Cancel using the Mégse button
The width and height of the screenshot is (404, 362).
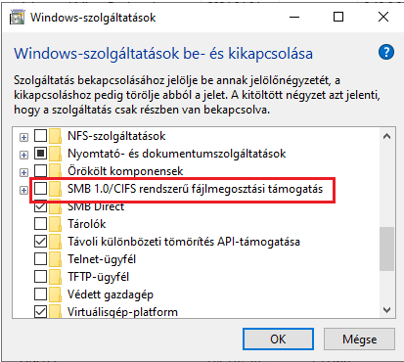[359, 339]
